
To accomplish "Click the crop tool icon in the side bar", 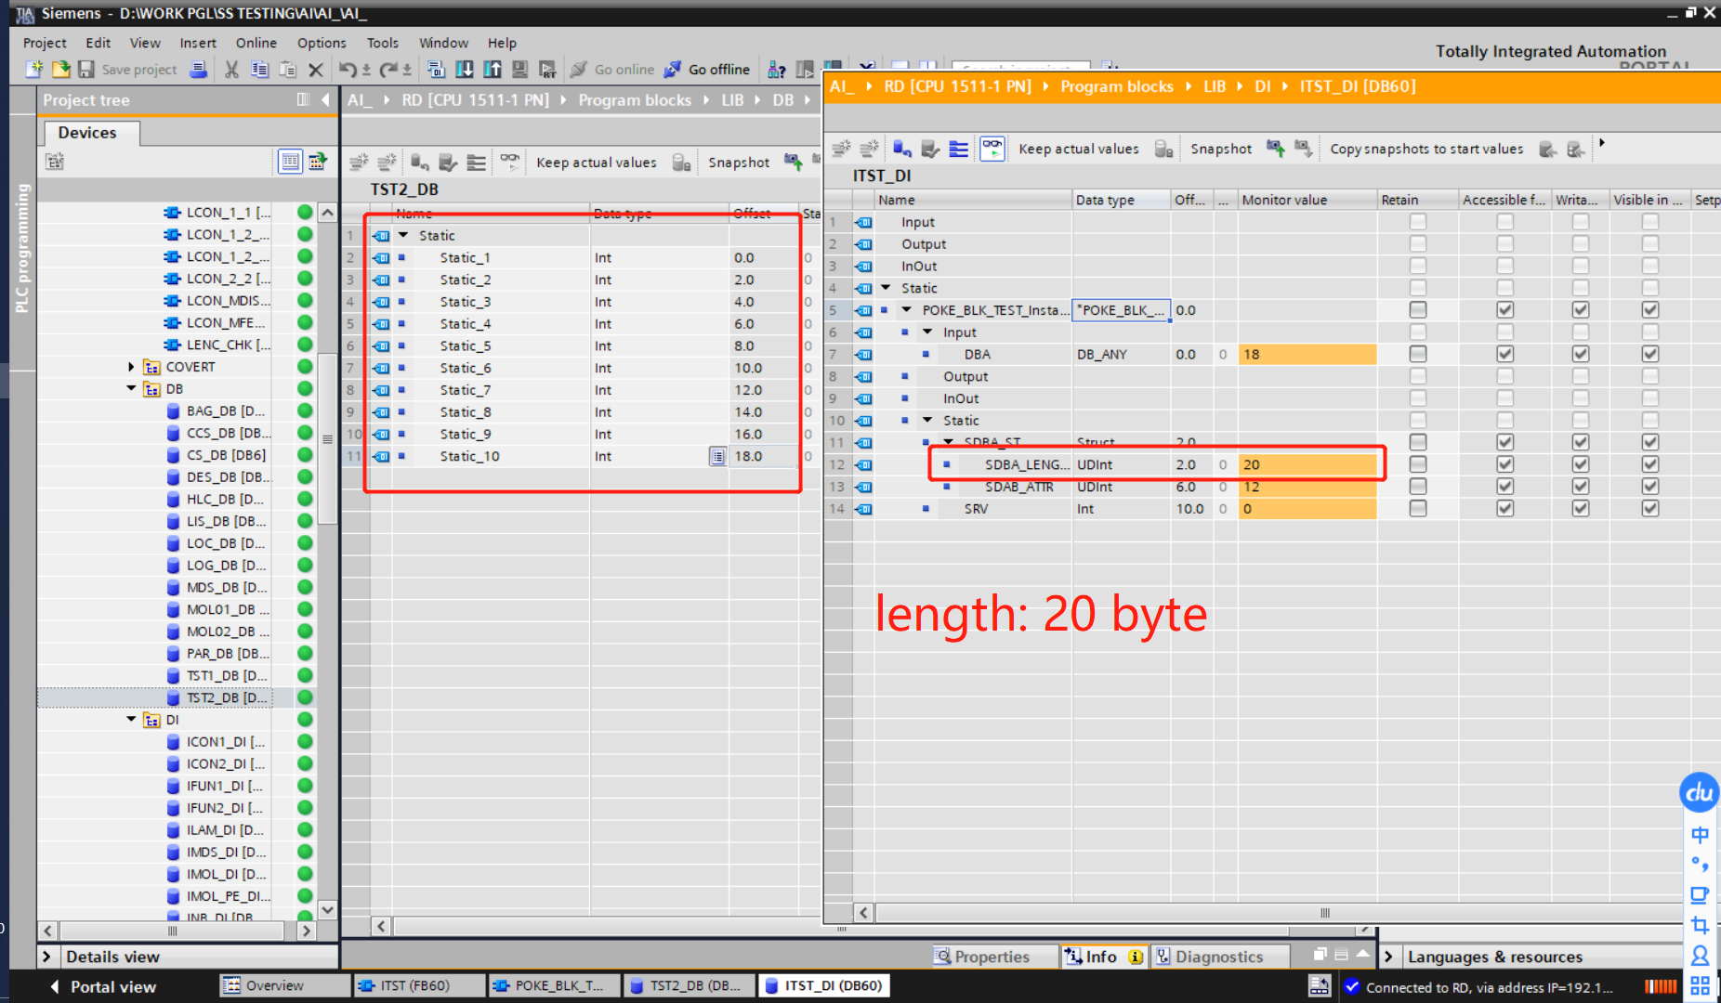I will pyautogui.click(x=1700, y=925).
